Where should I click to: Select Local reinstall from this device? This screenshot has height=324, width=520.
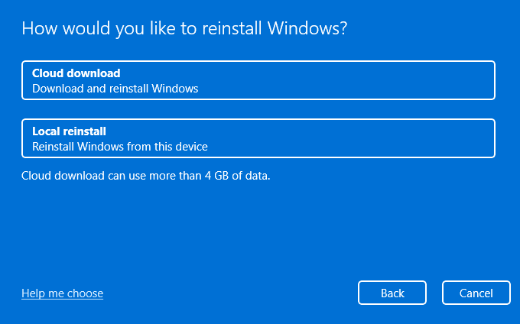point(258,138)
